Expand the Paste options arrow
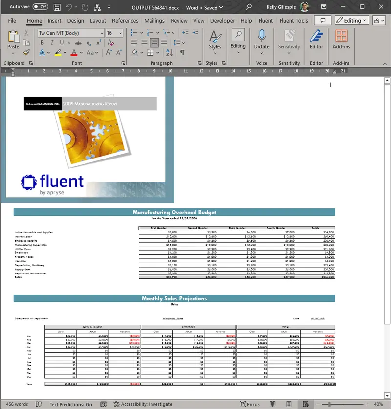The image size is (391, 409). pyautogui.click(x=13, y=53)
